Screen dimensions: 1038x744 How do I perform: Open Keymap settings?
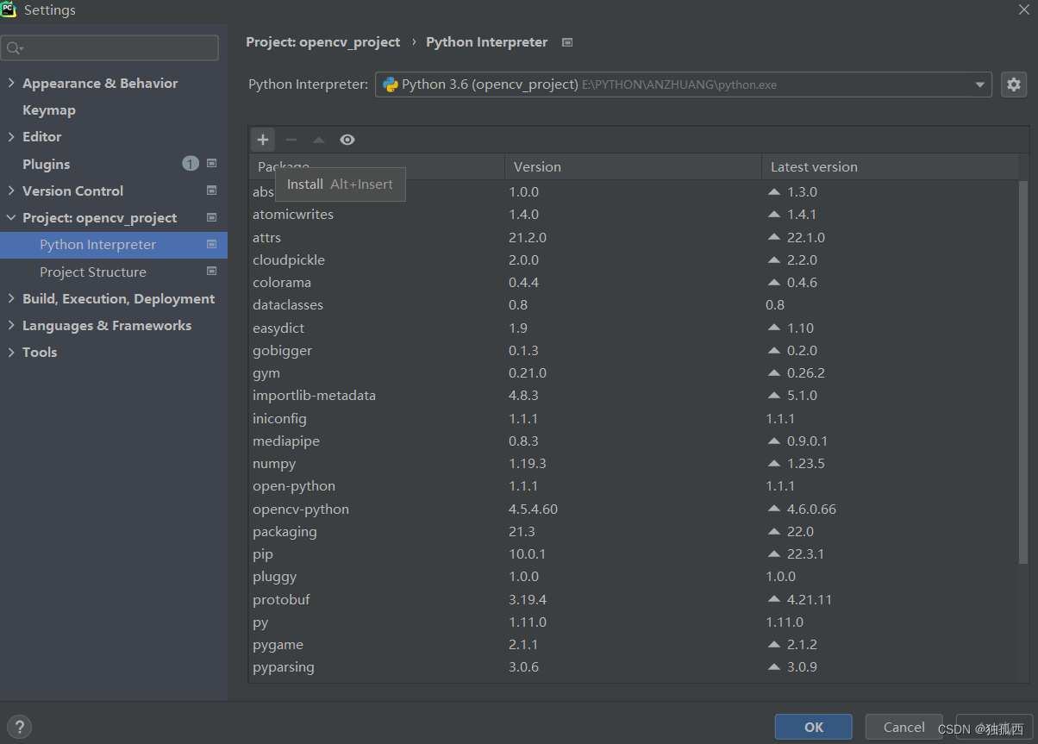[49, 110]
